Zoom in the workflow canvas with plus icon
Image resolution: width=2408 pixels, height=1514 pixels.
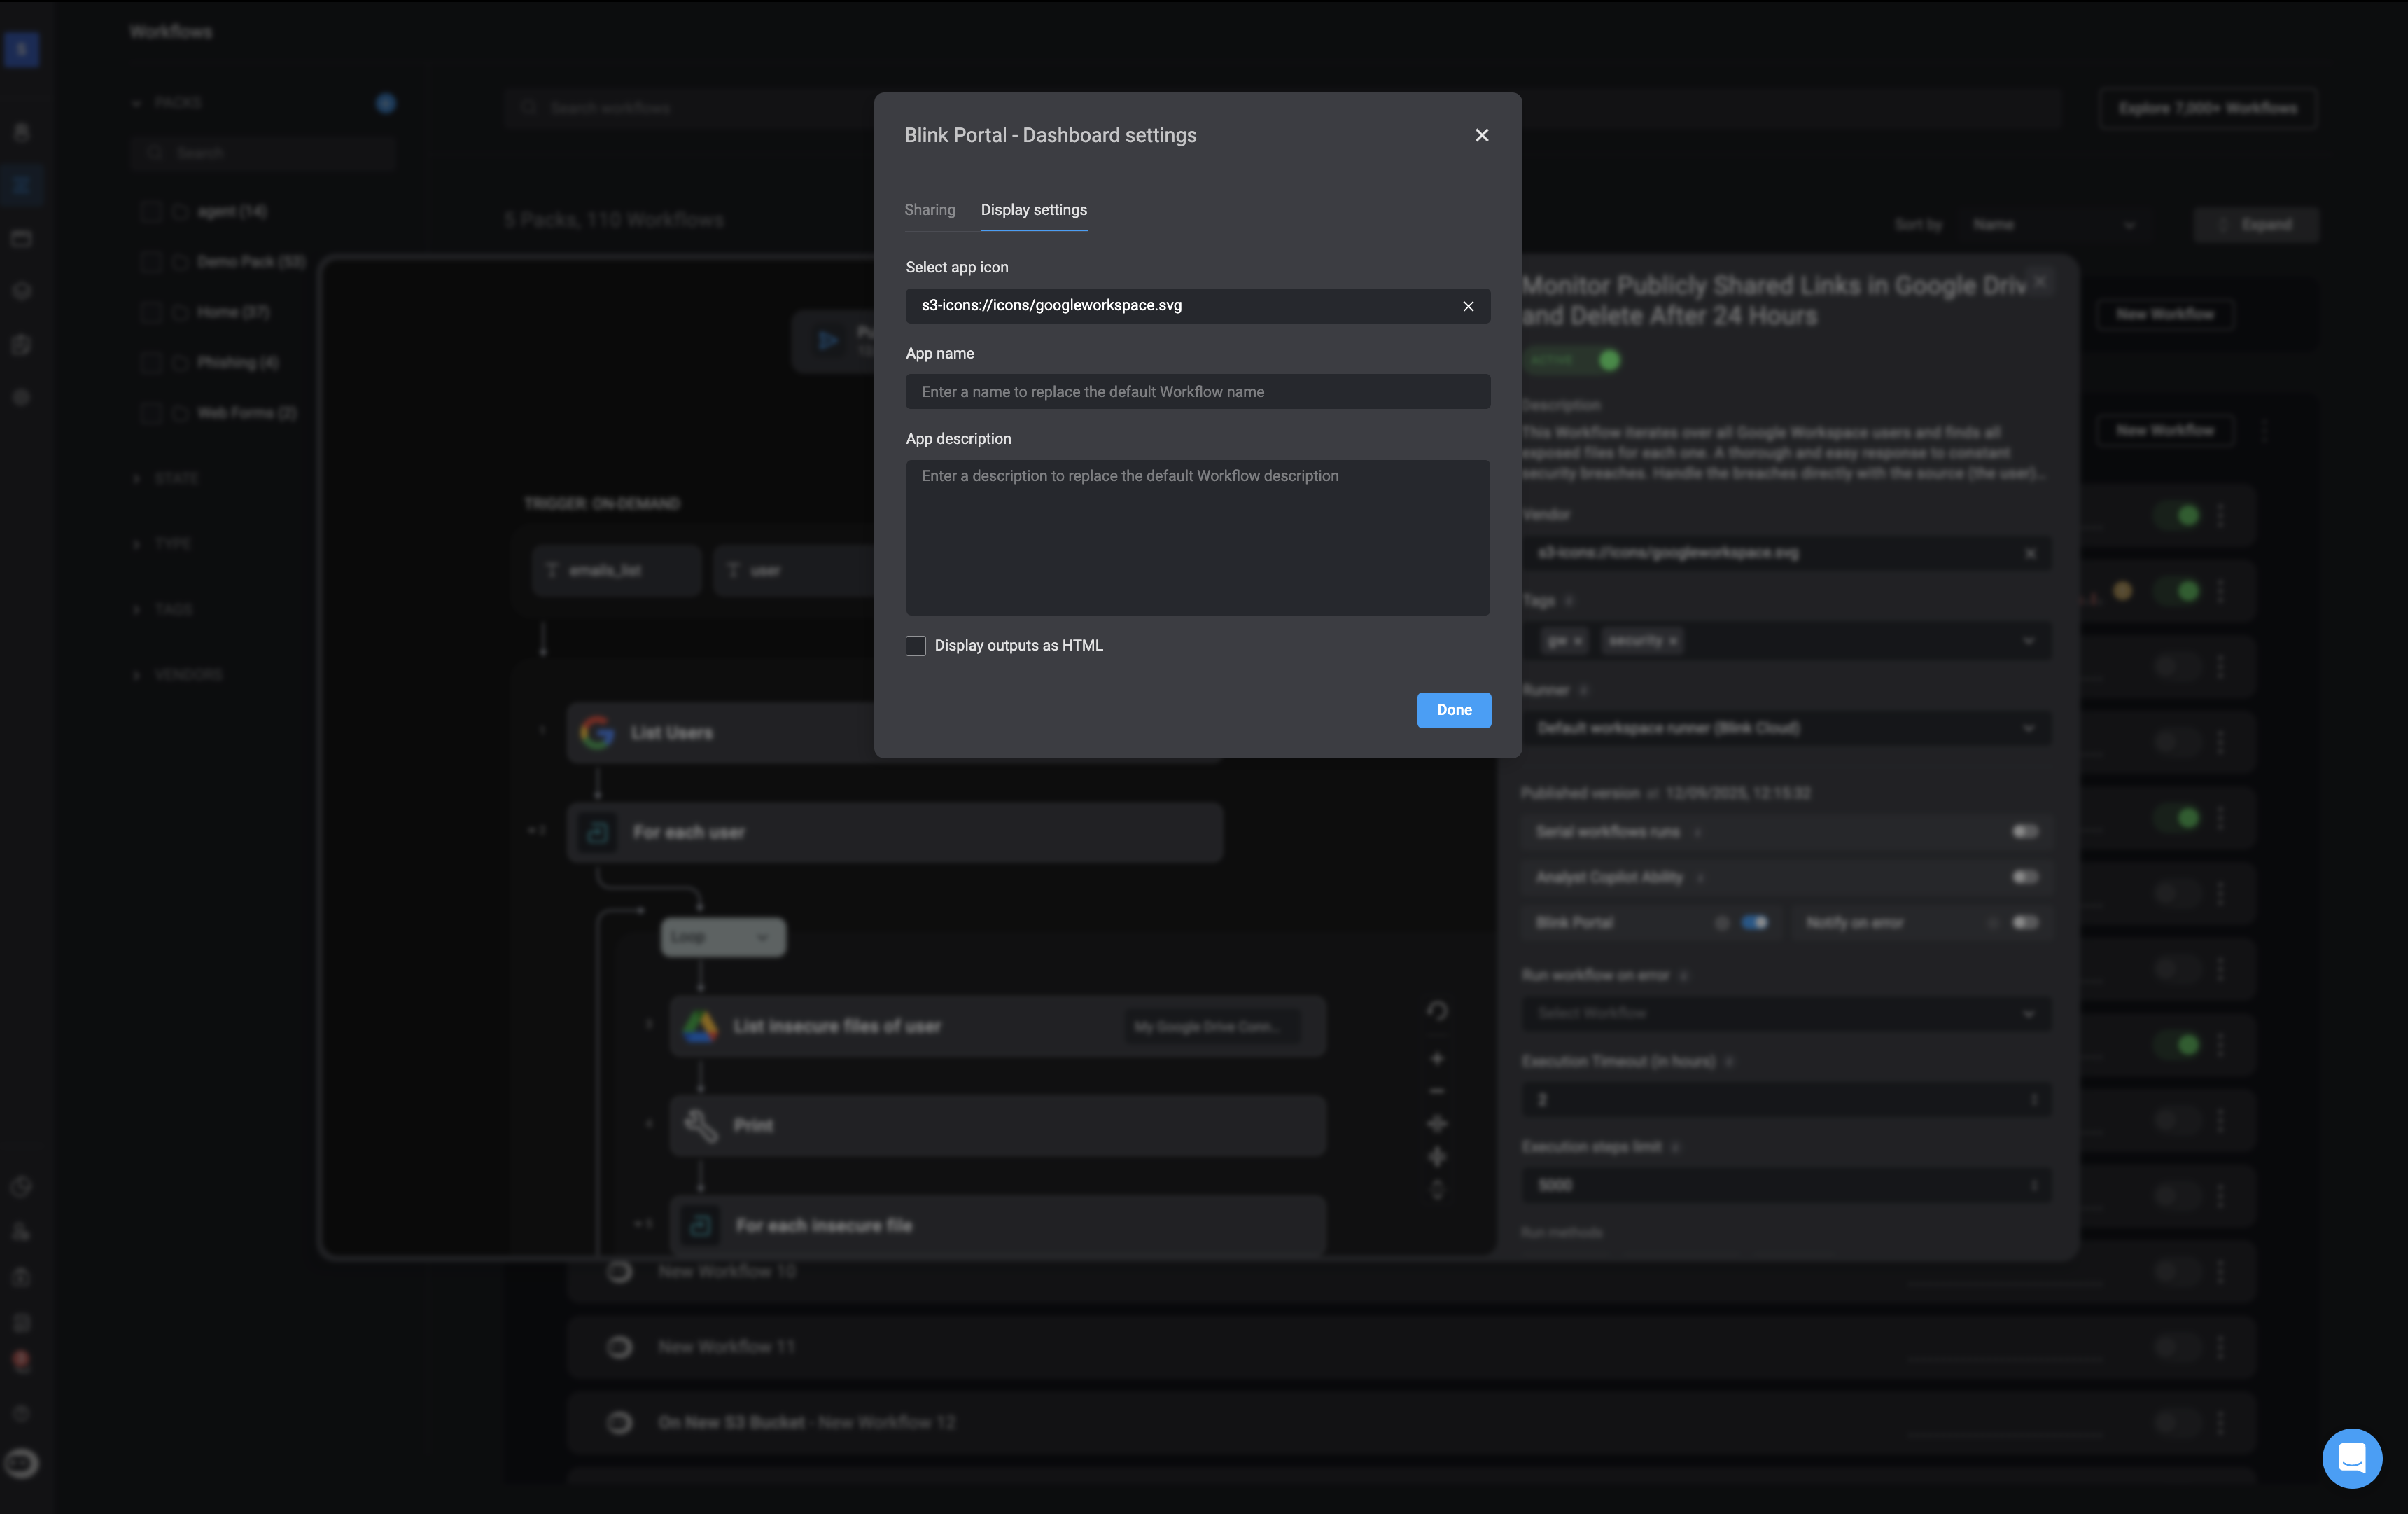[x=1437, y=1059]
